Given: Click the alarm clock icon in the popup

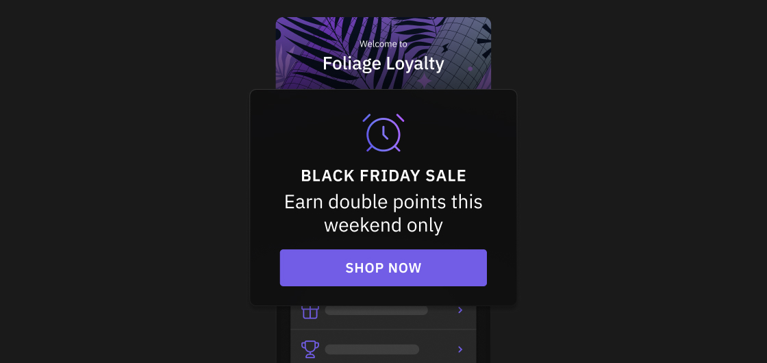Looking at the screenshot, I should tap(383, 133).
